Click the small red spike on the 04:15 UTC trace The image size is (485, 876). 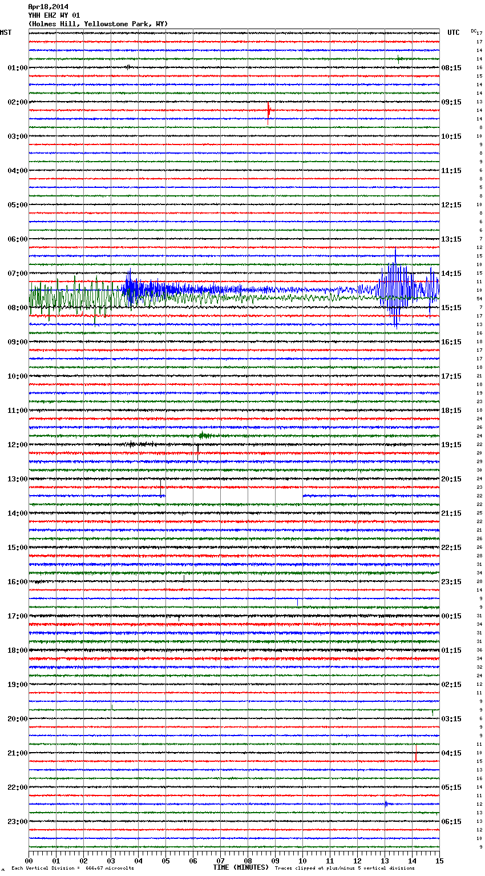point(416,753)
